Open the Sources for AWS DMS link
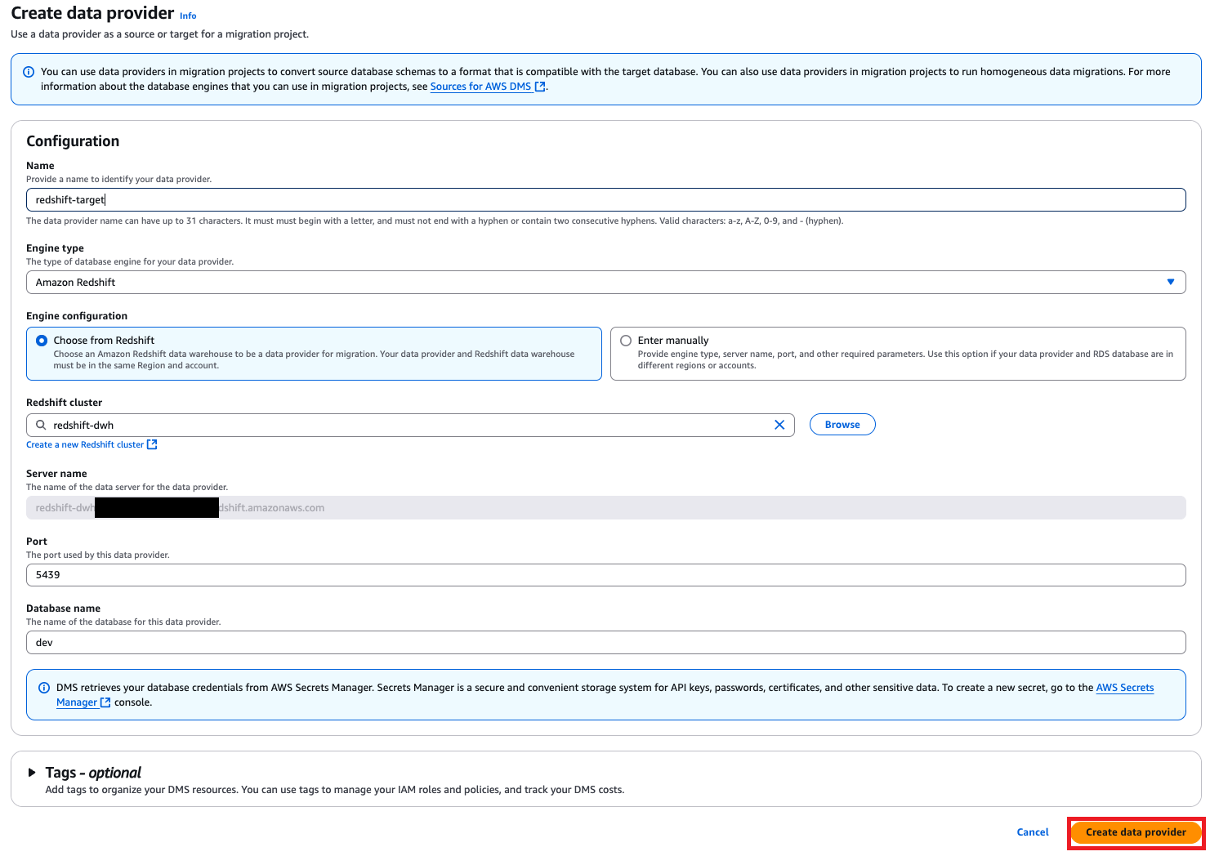1210x856 pixels. coord(480,87)
